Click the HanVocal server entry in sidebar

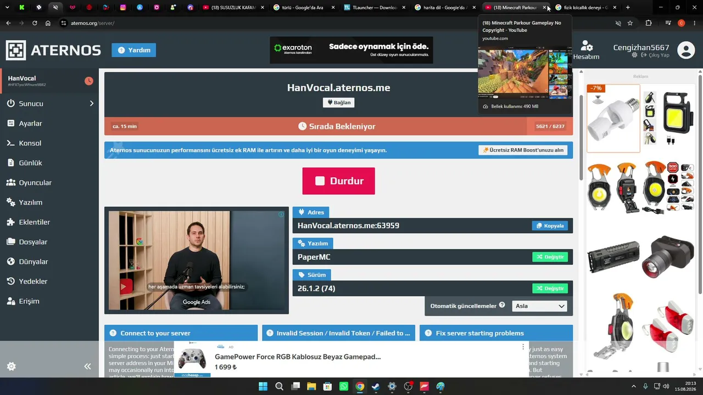click(x=49, y=81)
